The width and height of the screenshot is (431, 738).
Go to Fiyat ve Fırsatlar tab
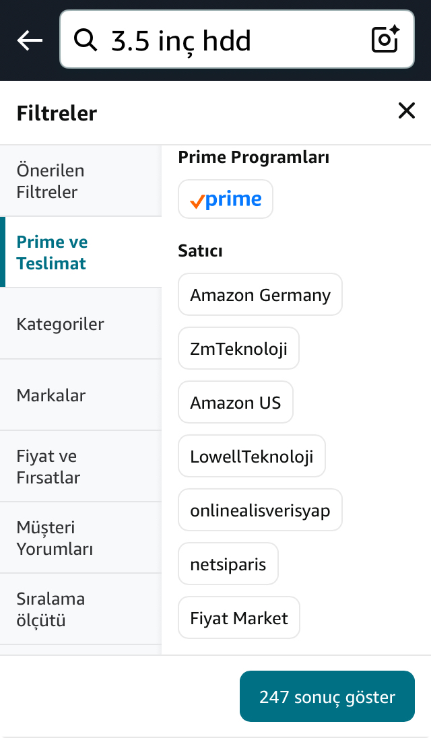click(81, 467)
